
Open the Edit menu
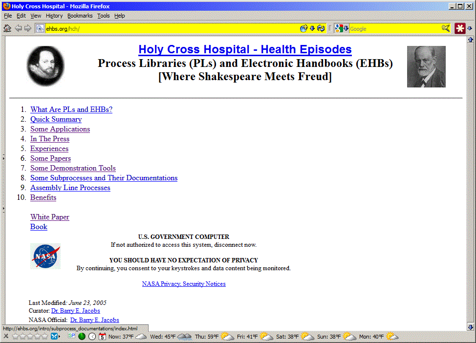coord(21,16)
